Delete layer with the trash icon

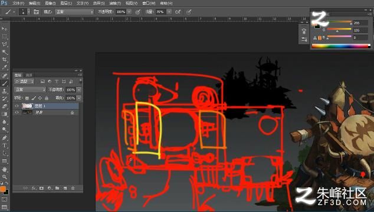click(x=73, y=188)
